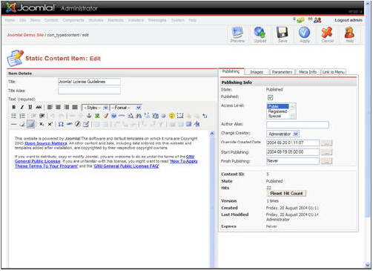This screenshot has height=271, width=373.
Task: Click into the Title Alias input field
Action: [x=89, y=91]
